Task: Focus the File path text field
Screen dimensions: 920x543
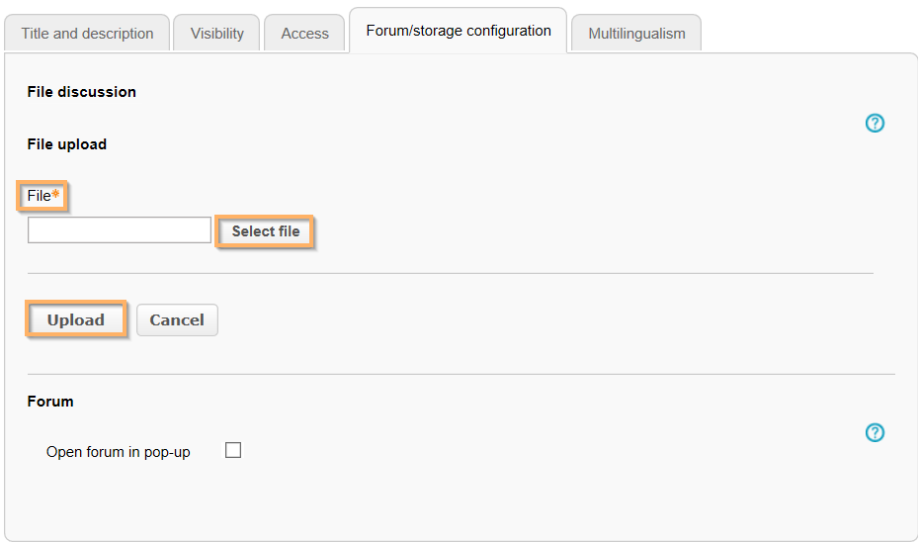Action: pyautogui.click(x=120, y=230)
